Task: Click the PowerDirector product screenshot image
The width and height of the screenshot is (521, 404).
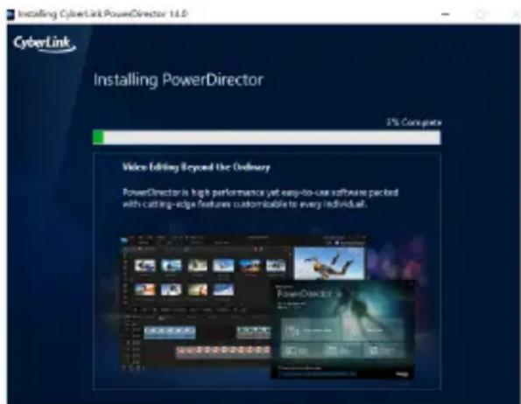Action: pos(267,307)
